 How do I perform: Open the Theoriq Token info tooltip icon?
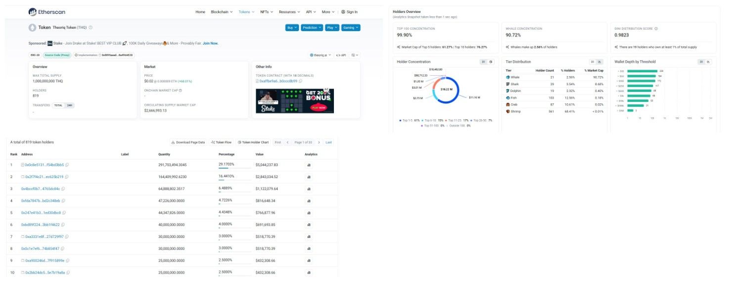tap(91, 28)
